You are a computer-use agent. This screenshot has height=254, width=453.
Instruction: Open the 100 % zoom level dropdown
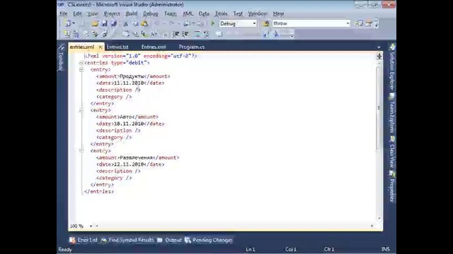(91, 226)
